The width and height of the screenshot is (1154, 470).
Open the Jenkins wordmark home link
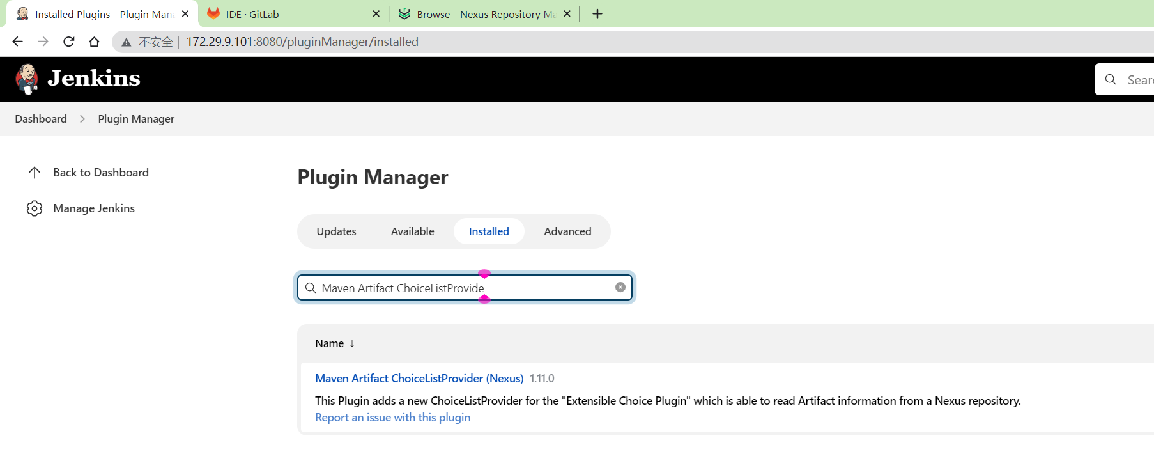tap(94, 79)
